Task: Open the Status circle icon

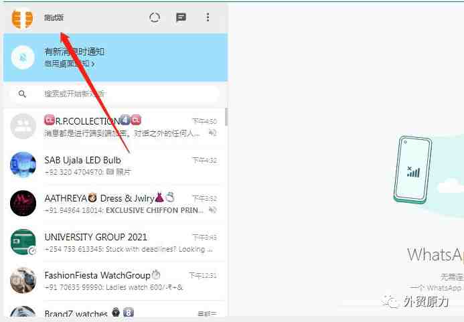Action: pyautogui.click(x=155, y=18)
